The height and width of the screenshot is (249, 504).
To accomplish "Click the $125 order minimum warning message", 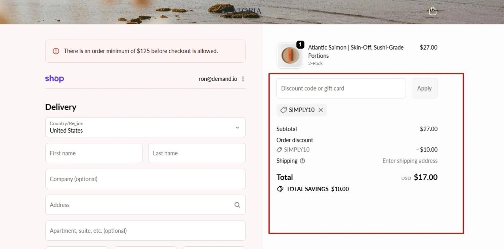I will pyautogui.click(x=141, y=51).
